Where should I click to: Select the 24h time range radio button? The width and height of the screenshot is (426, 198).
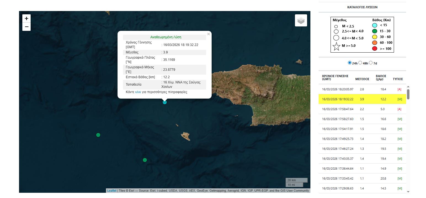(350, 63)
